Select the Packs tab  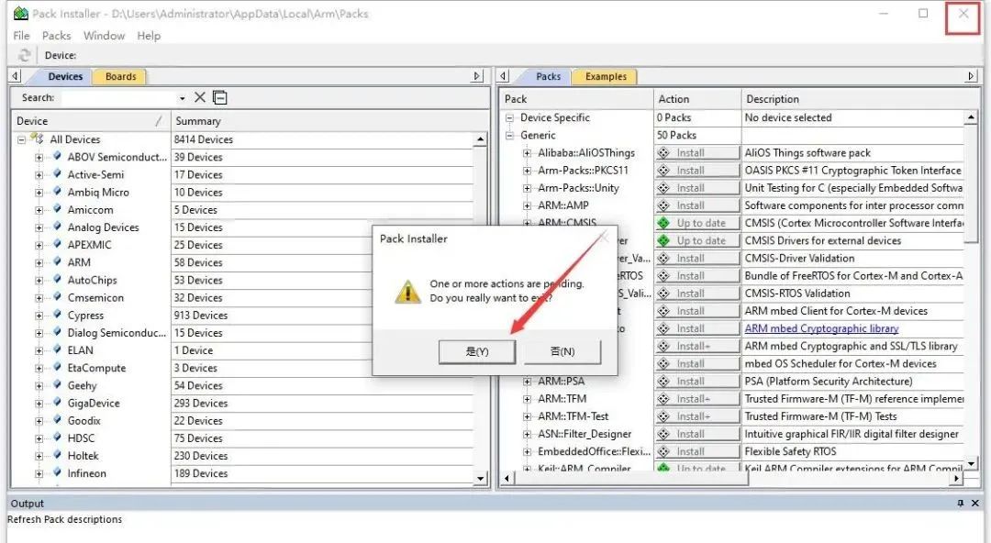548,76
